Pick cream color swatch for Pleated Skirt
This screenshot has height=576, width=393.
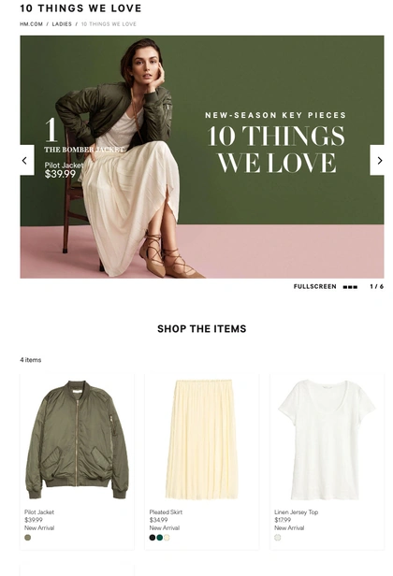(167, 538)
